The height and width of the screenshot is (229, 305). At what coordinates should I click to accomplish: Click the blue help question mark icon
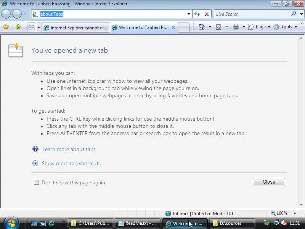(35, 149)
